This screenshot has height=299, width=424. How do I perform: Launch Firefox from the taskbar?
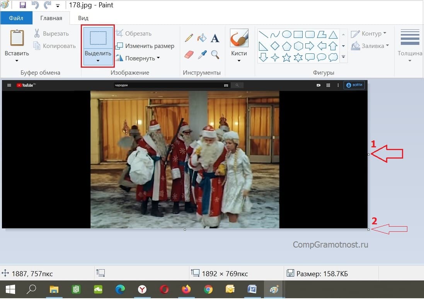point(186,290)
